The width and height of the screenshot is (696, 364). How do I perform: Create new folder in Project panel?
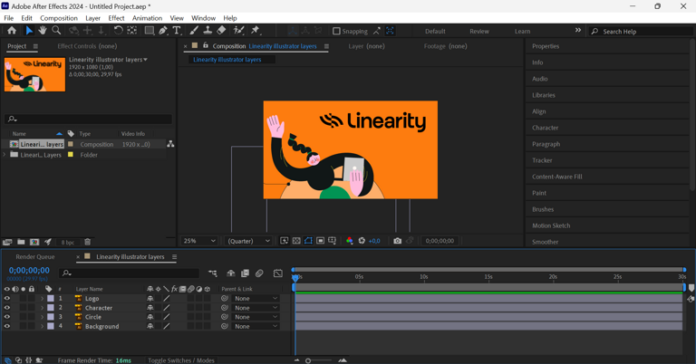coord(21,242)
